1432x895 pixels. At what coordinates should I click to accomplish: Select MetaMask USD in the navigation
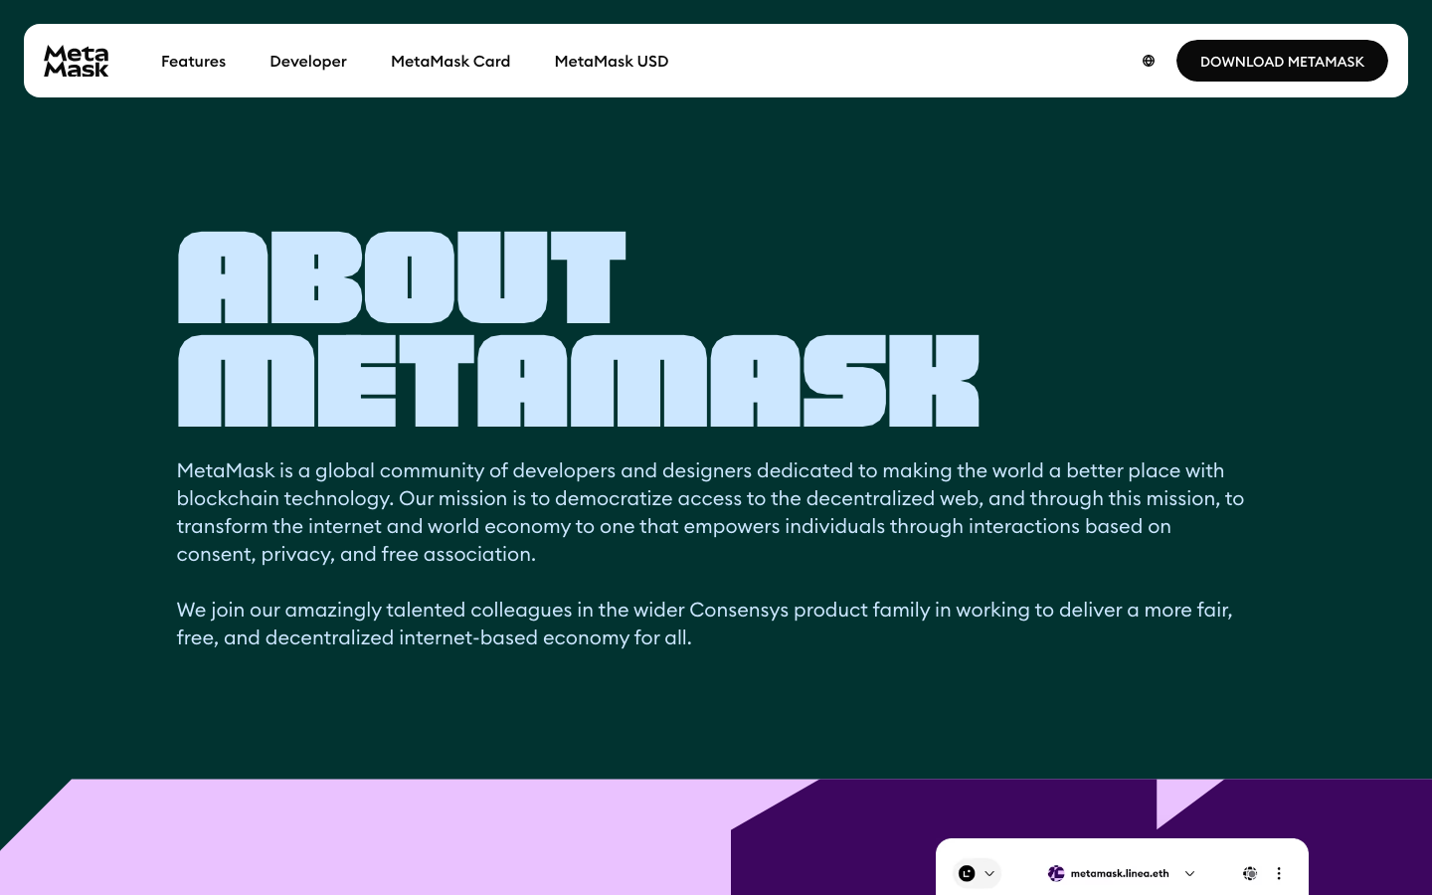612,61
